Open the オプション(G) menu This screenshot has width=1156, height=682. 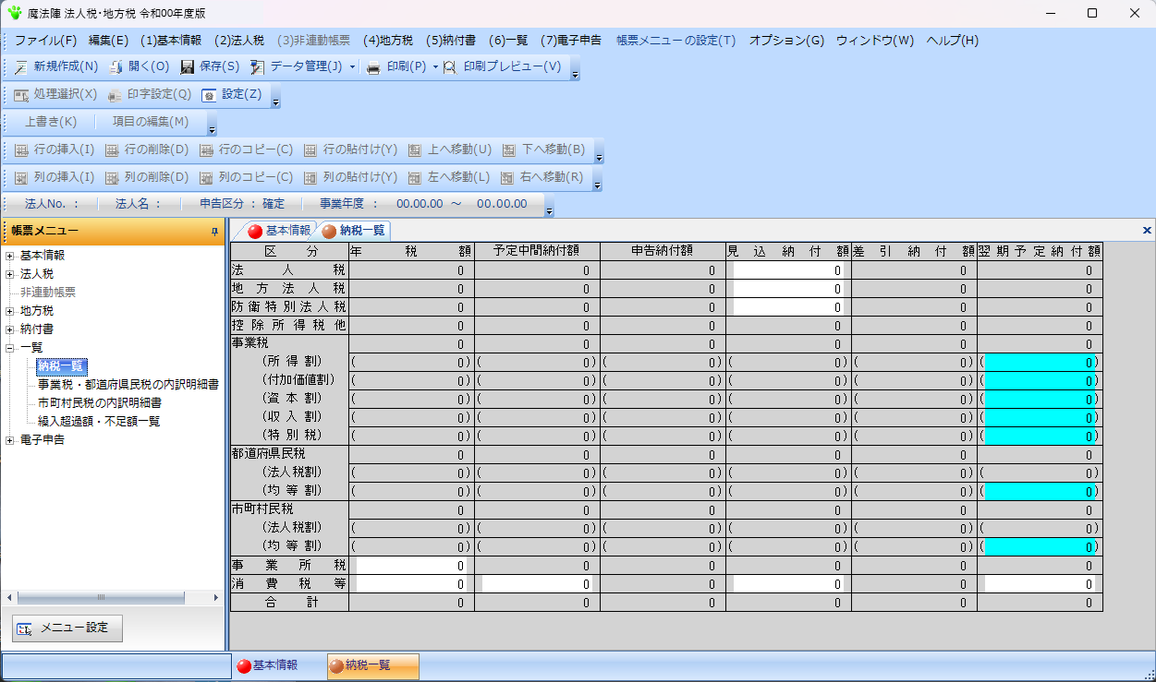[x=786, y=41]
